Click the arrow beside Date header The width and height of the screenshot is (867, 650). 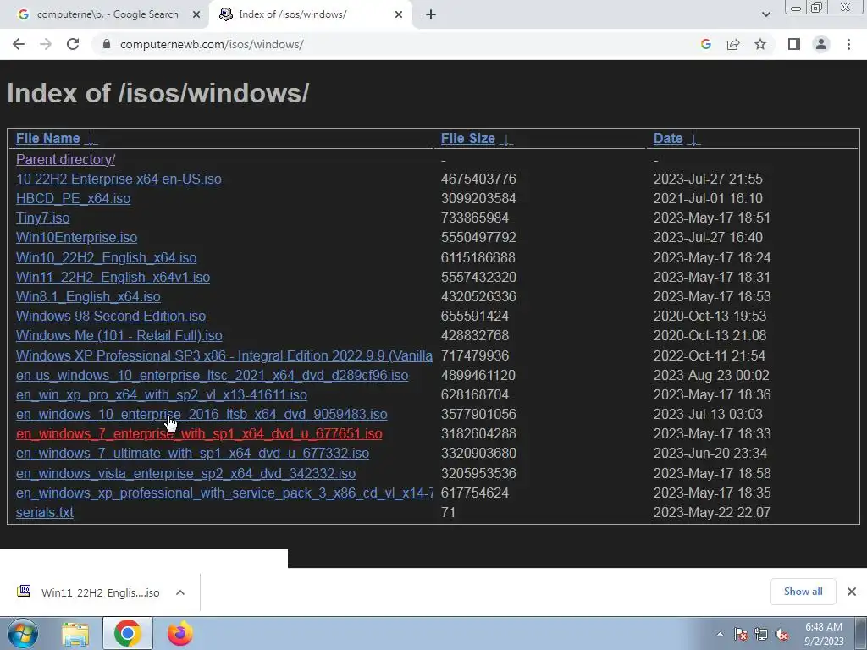[x=694, y=139]
